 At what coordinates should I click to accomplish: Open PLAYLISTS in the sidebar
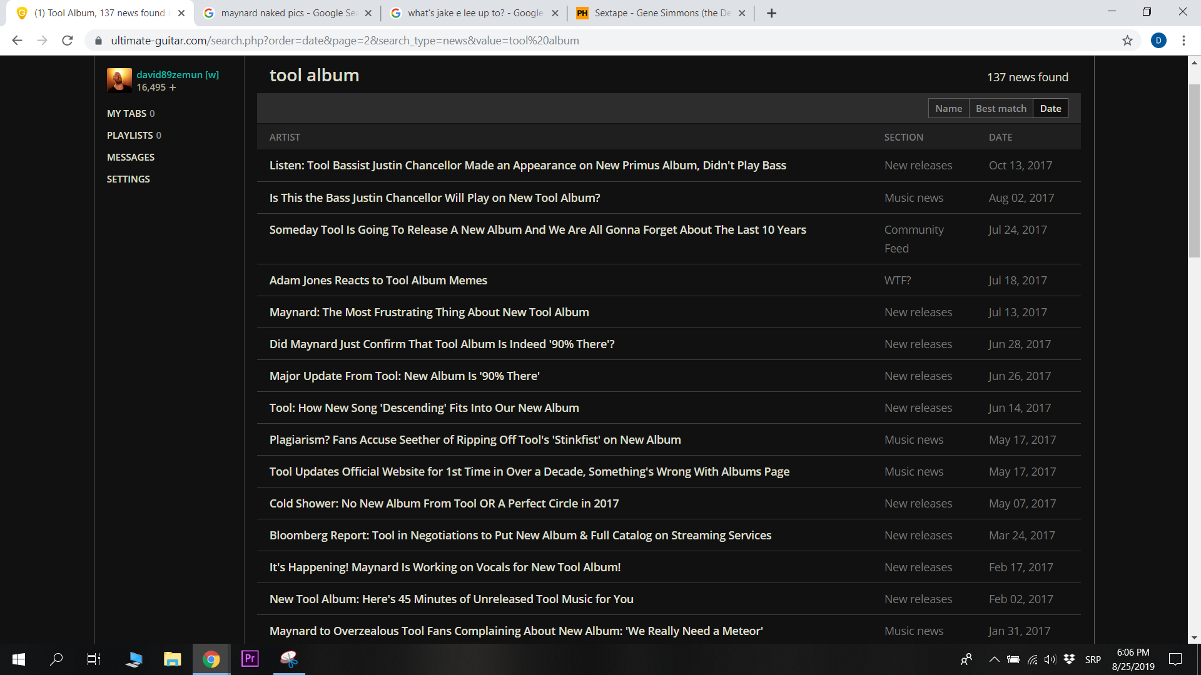(x=134, y=135)
